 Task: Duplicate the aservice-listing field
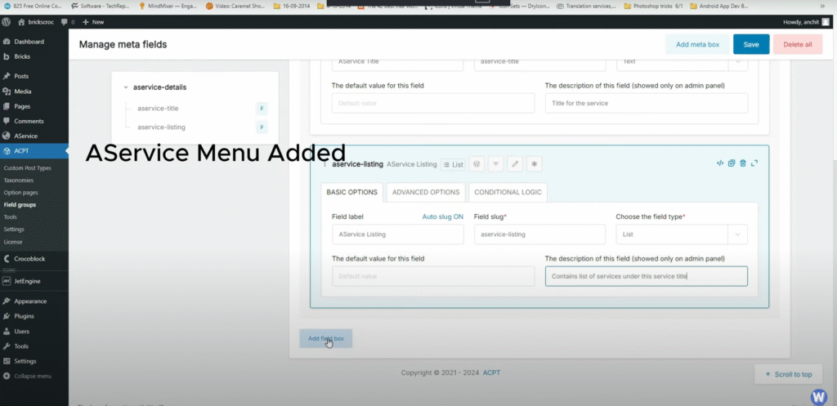732,163
